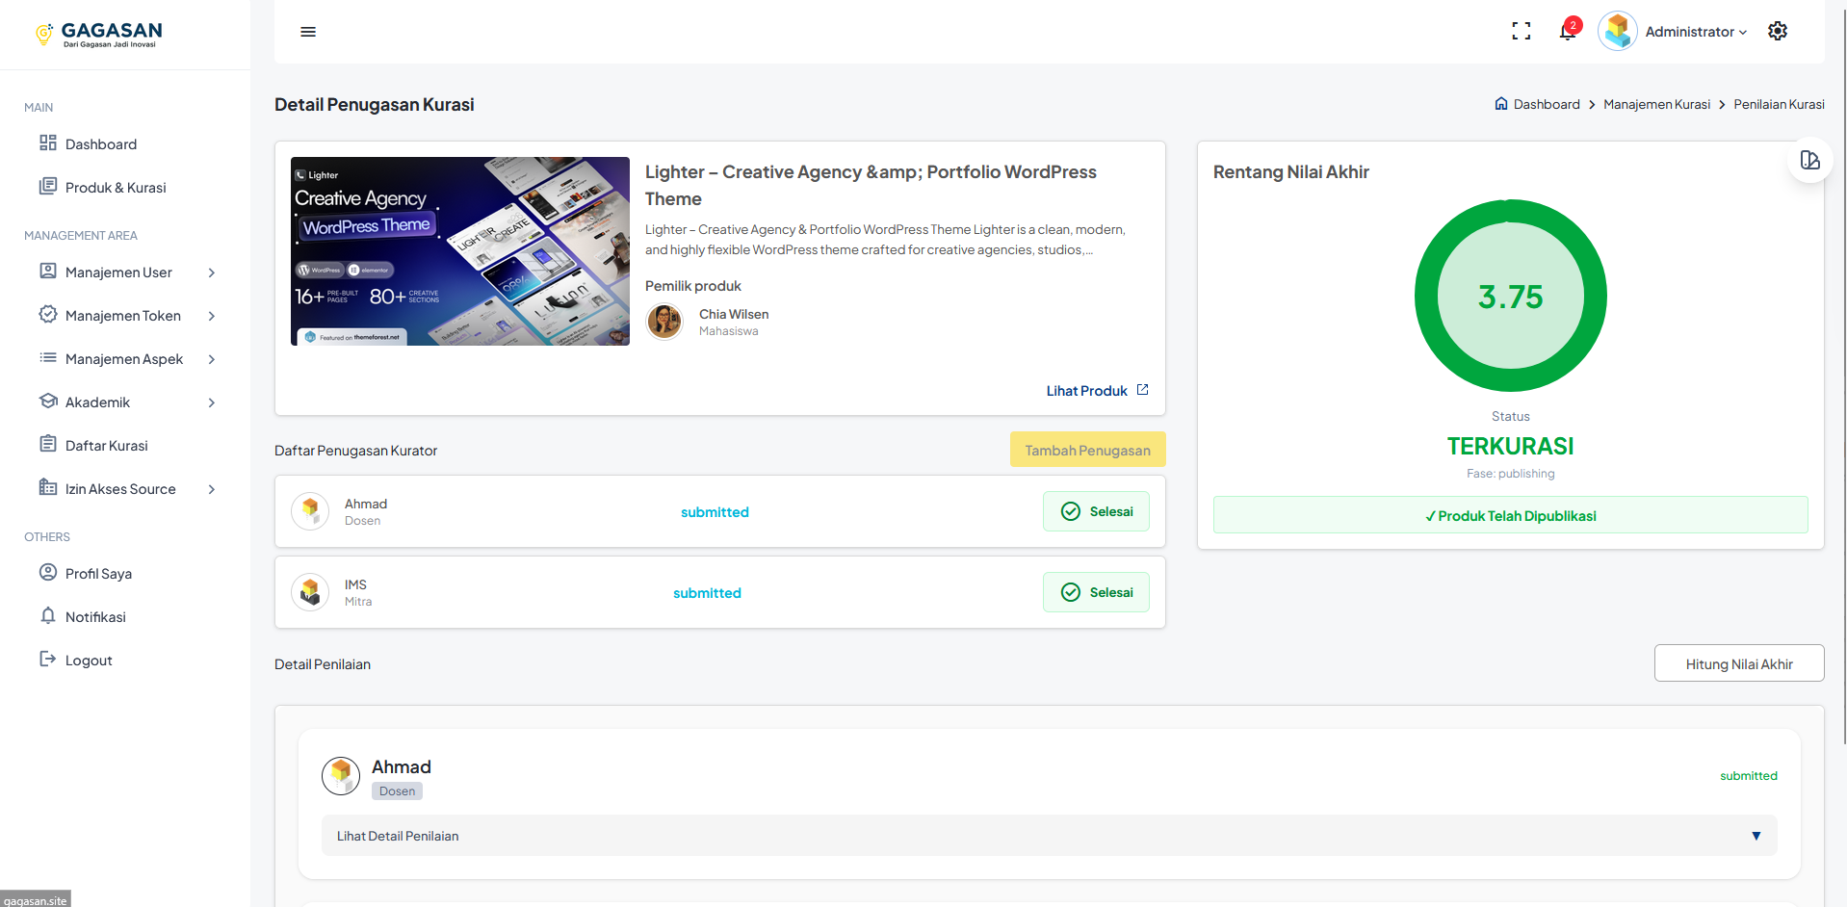This screenshot has height=907, width=1847.
Task: Open Produk & Kurasi menu item
Action: pyautogui.click(x=116, y=188)
